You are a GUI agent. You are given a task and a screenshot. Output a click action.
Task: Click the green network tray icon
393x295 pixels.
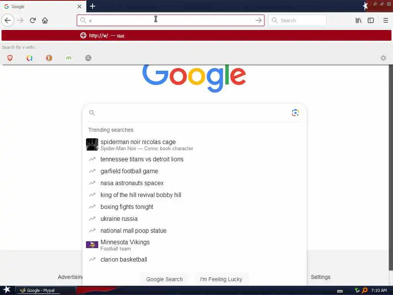[x=357, y=290]
